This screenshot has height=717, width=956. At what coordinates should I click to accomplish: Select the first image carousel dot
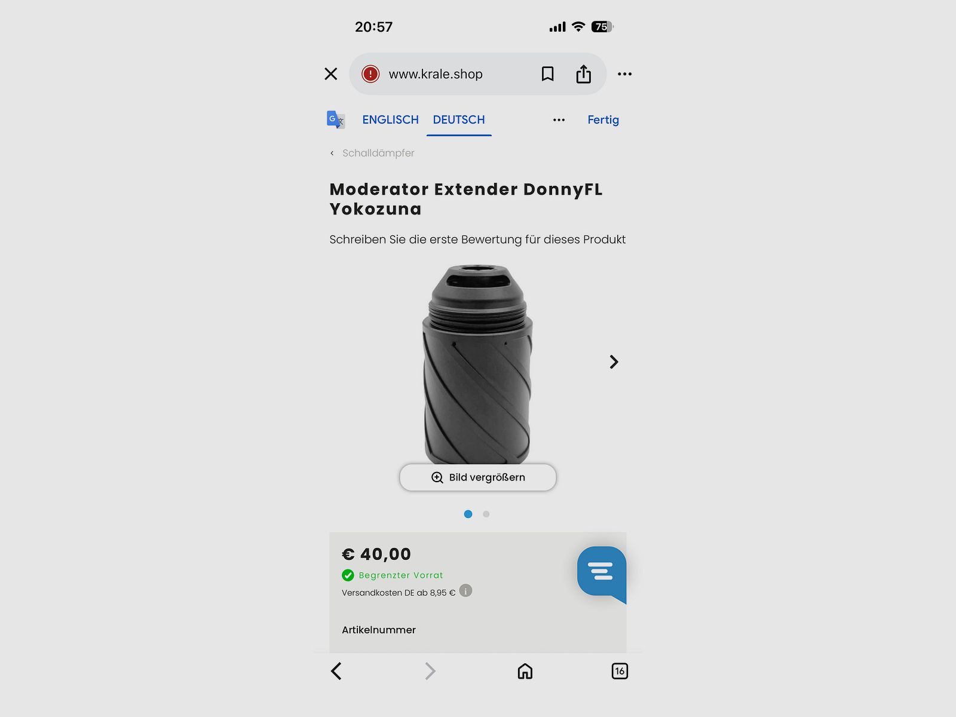(x=468, y=514)
